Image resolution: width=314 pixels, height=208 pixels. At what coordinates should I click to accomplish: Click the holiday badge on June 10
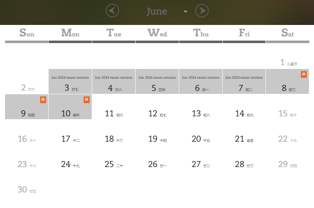[87, 99]
